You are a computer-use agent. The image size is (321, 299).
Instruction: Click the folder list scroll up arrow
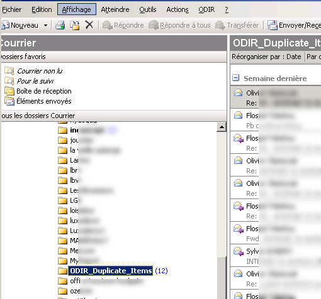222,127
